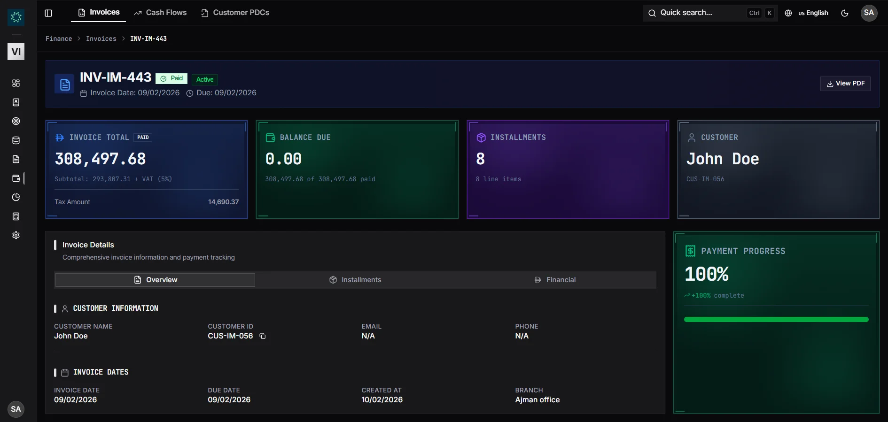Open the database icon in sidebar
The width and height of the screenshot is (888, 422).
click(x=16, y=140)
